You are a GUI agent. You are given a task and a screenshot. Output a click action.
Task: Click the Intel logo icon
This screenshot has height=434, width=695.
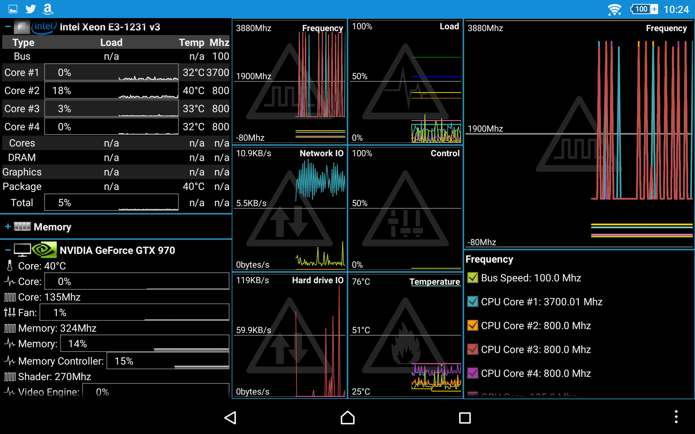[x=43, y=27]
